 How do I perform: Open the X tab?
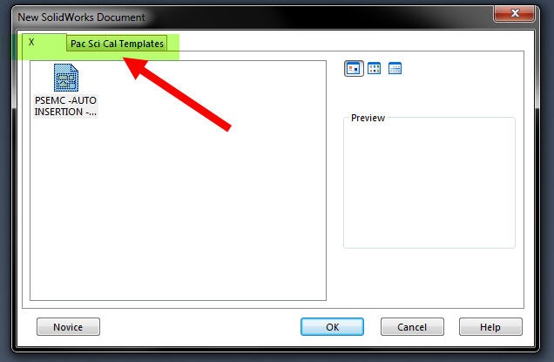click(x=31, y=42)
